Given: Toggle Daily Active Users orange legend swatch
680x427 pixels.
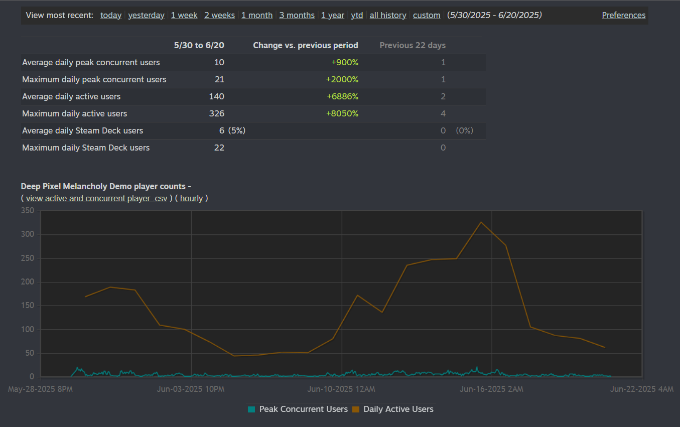Looking at the screenshot, I should click(x=356, y=409).
